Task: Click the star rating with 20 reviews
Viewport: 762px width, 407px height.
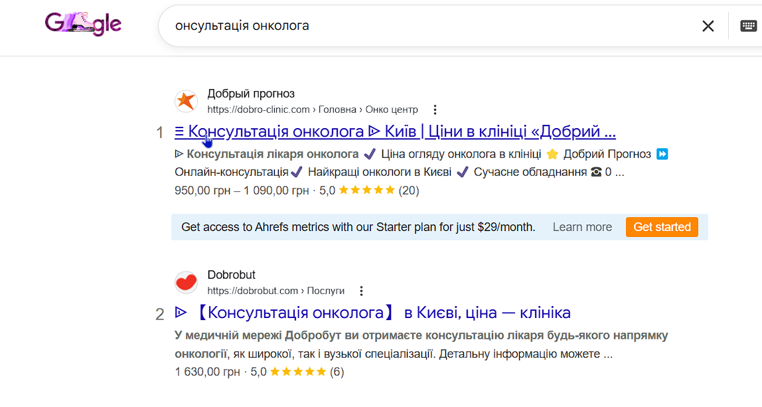Action: click(x=366, y=191)
